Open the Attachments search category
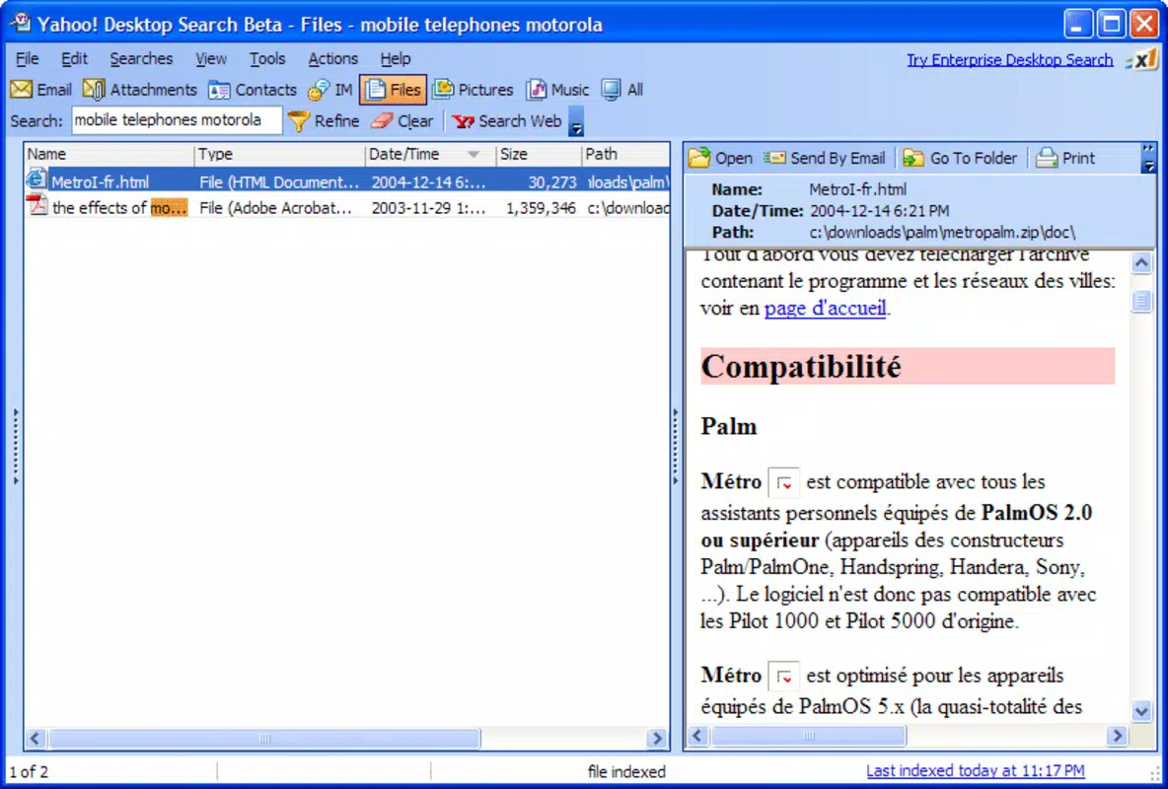The width and height of the screenshot is (1168, 789). (x=140, y=90)
